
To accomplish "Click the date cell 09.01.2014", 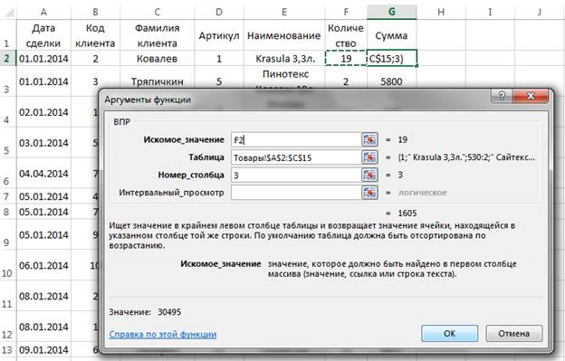I will [43, 350].
